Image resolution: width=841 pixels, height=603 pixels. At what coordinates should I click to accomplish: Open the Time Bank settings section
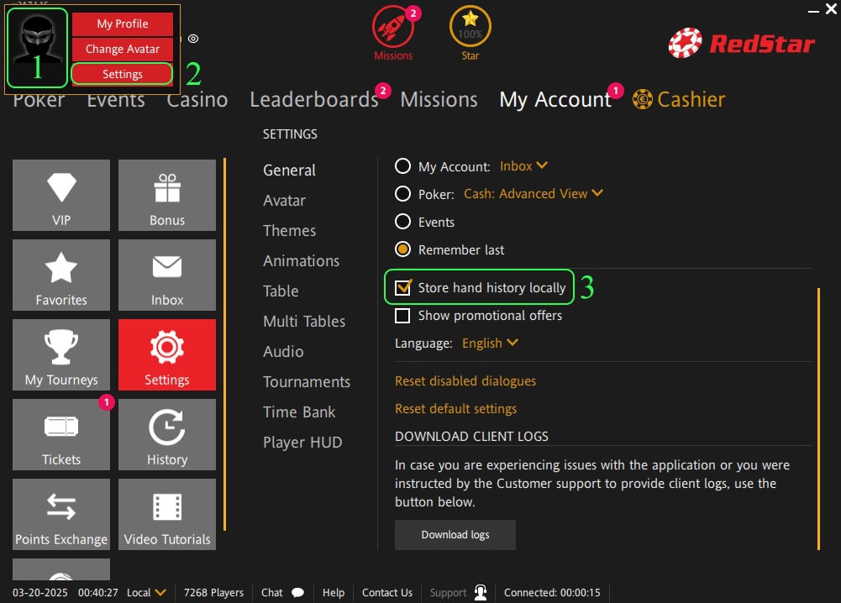tap(299, 412)
